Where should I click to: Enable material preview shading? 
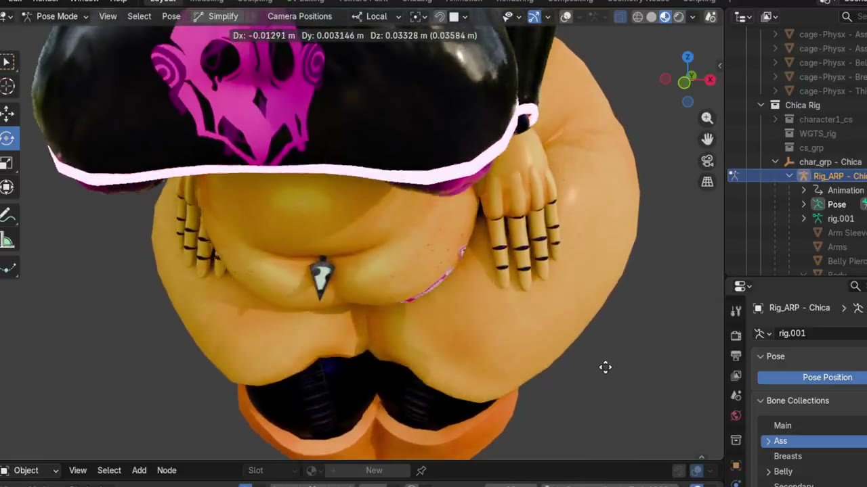click(x=664, y=17)
